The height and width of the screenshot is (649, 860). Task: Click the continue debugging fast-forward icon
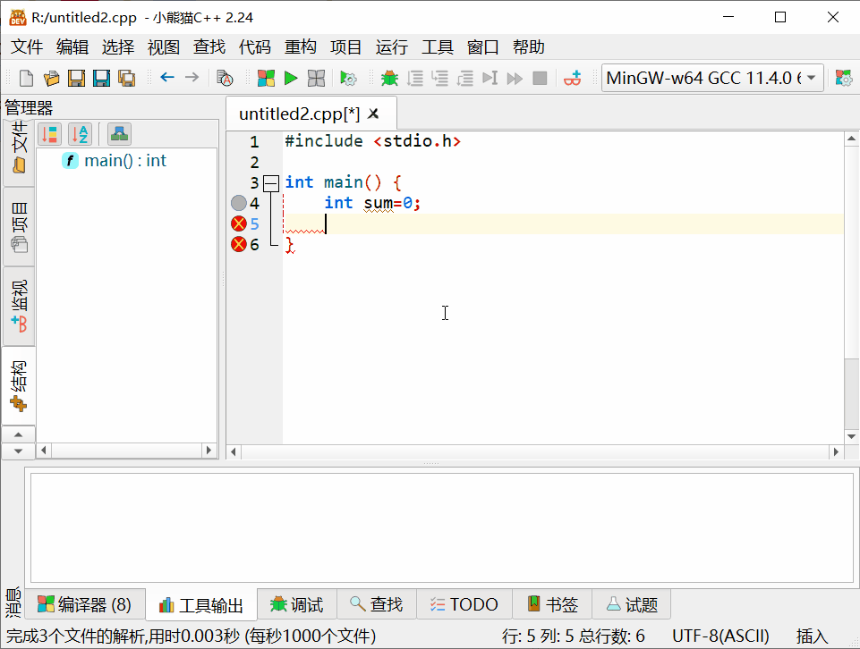pos(515,79)
